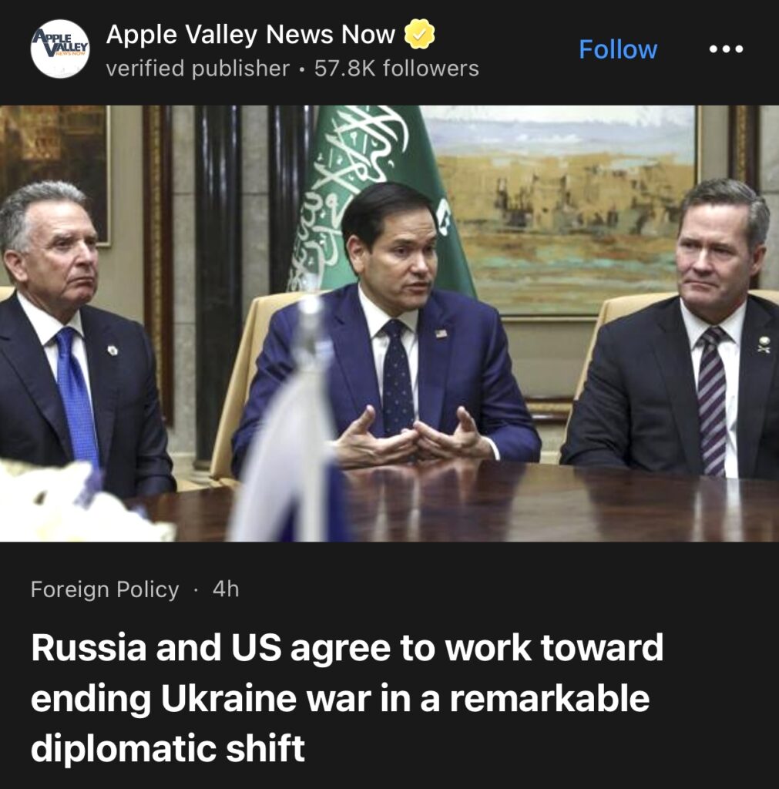Open the Apple Valley News Now logo avatar
The height and width of the screenshot is (789, 779).
[x=60, y=49]
